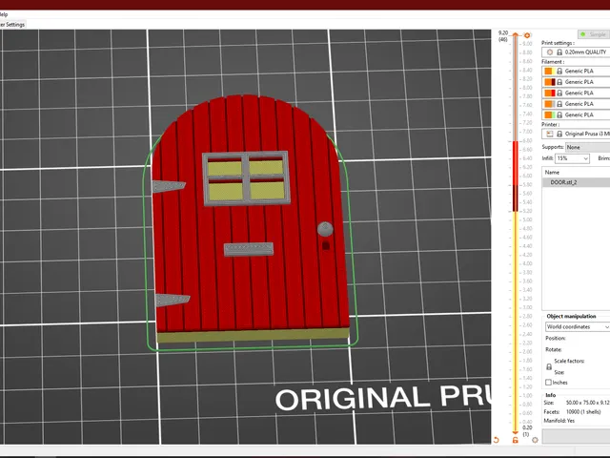The height and width of the screenshot is (458, 610).
Task: Click the Rotate: label
Action: tap(553, 350)
